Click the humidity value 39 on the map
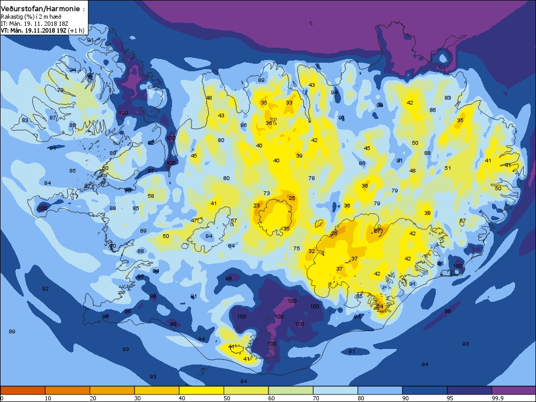Image resolution: width=536 pixels, height=402 pixels. point(299,155)
